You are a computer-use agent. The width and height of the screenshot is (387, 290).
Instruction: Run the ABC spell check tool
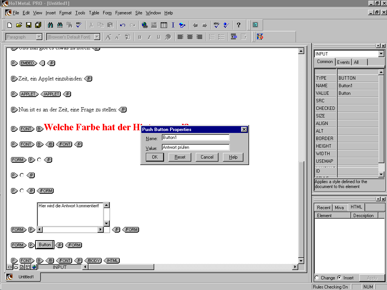(x=79, y=25)
